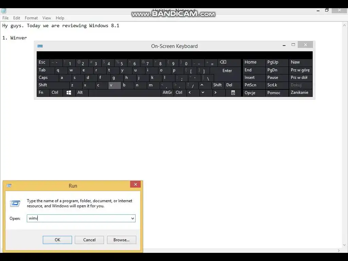Toggle the right Ctrl key
The image size is (348, 261).
(180, 92)
